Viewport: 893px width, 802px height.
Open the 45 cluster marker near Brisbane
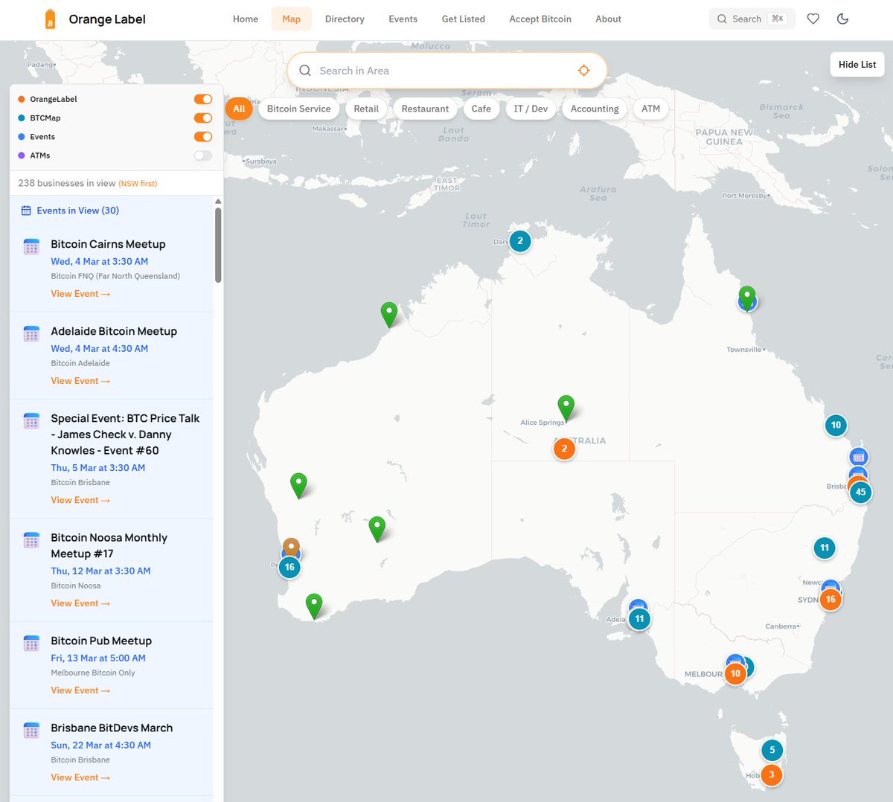click(x=860, y=492)
